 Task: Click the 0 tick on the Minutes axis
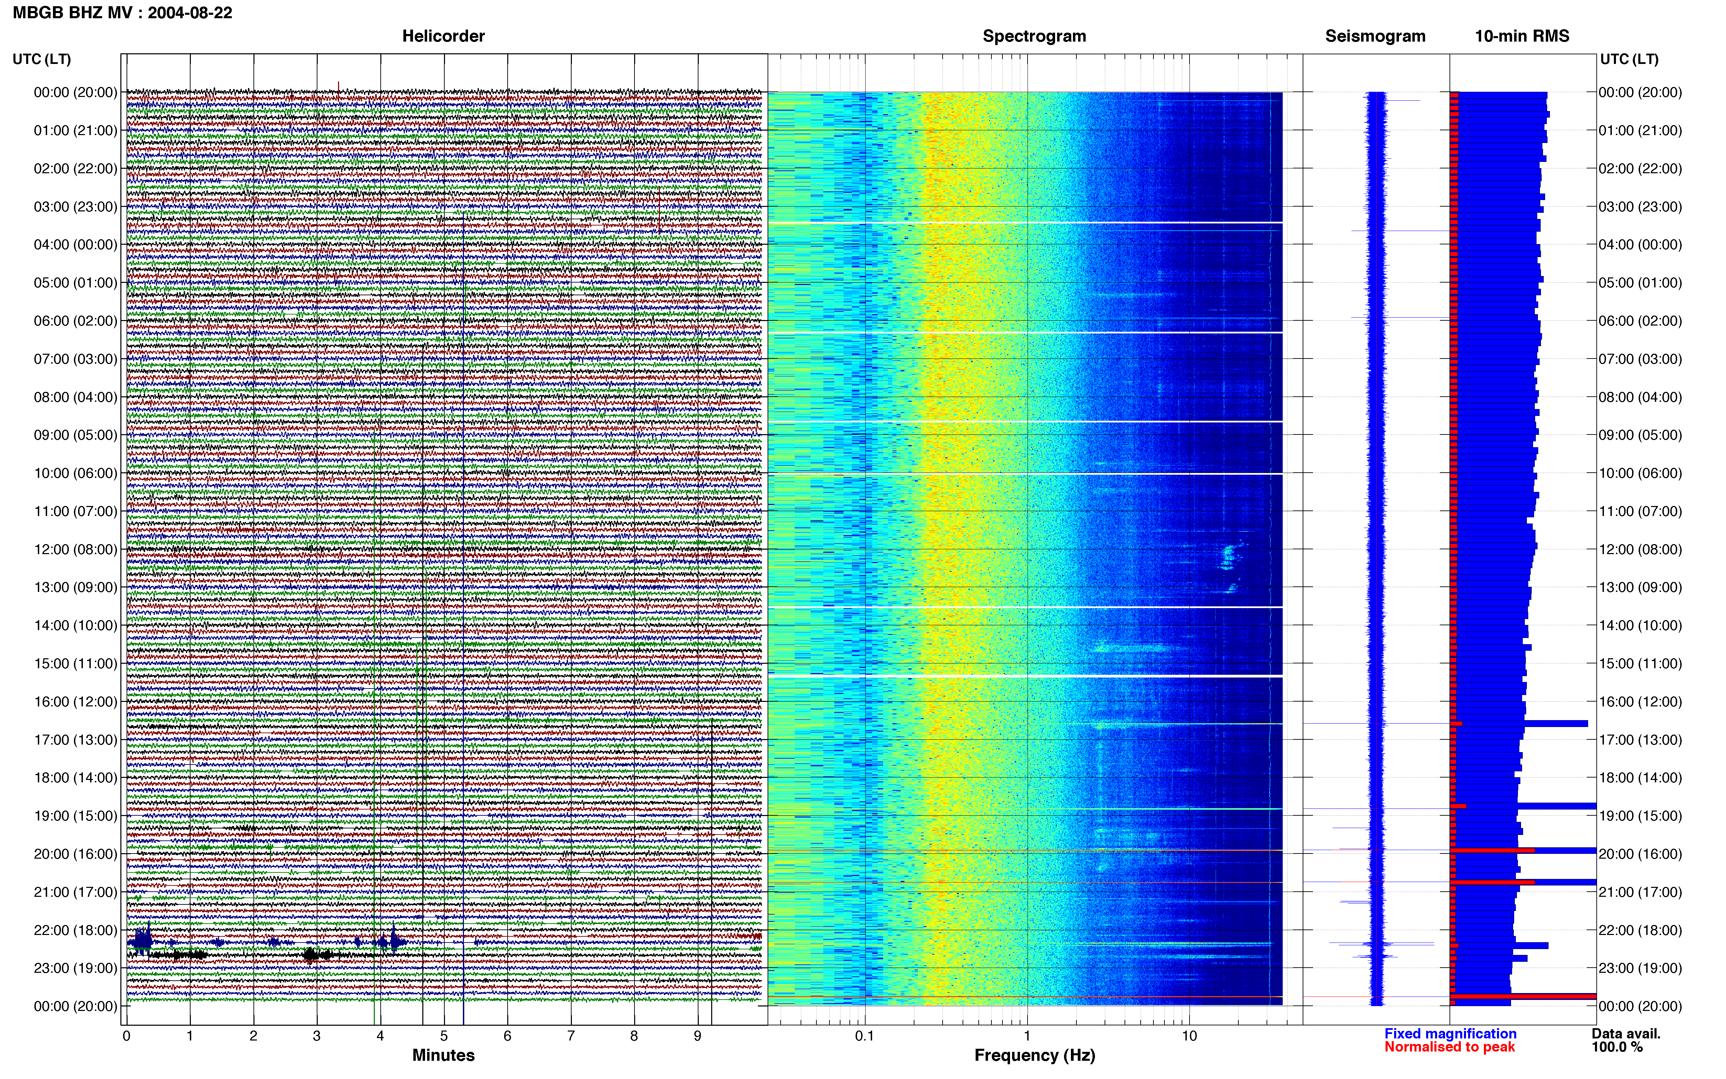point(126,1036)
